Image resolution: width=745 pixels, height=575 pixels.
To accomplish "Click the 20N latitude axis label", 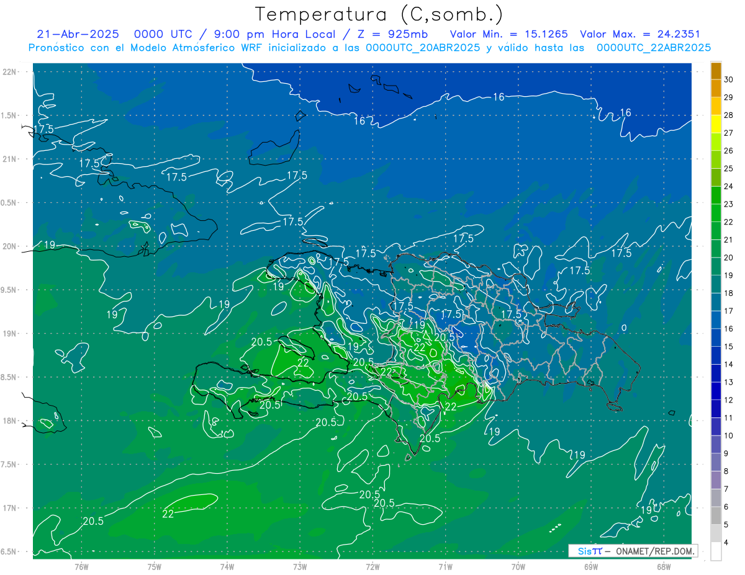I will (9, 246).
